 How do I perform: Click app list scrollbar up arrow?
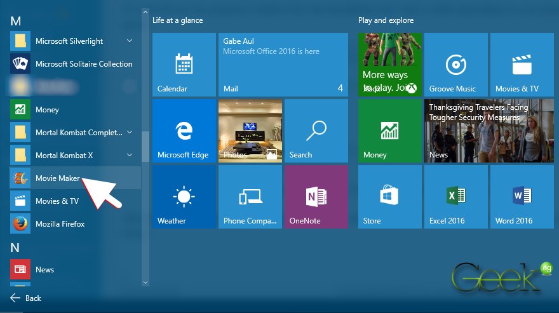(145, 12)
